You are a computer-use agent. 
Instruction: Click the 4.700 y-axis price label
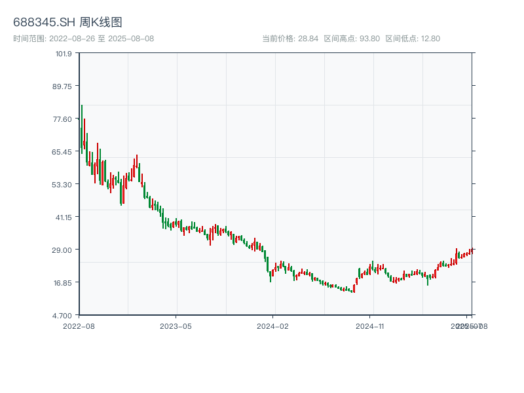pos(63,315)
